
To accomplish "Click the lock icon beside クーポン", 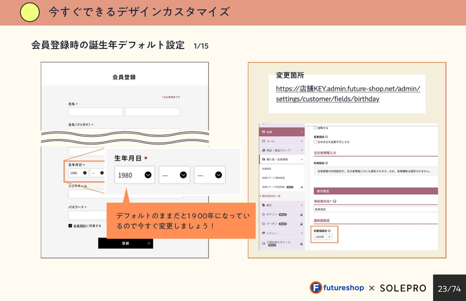I will tap(301, 224).
